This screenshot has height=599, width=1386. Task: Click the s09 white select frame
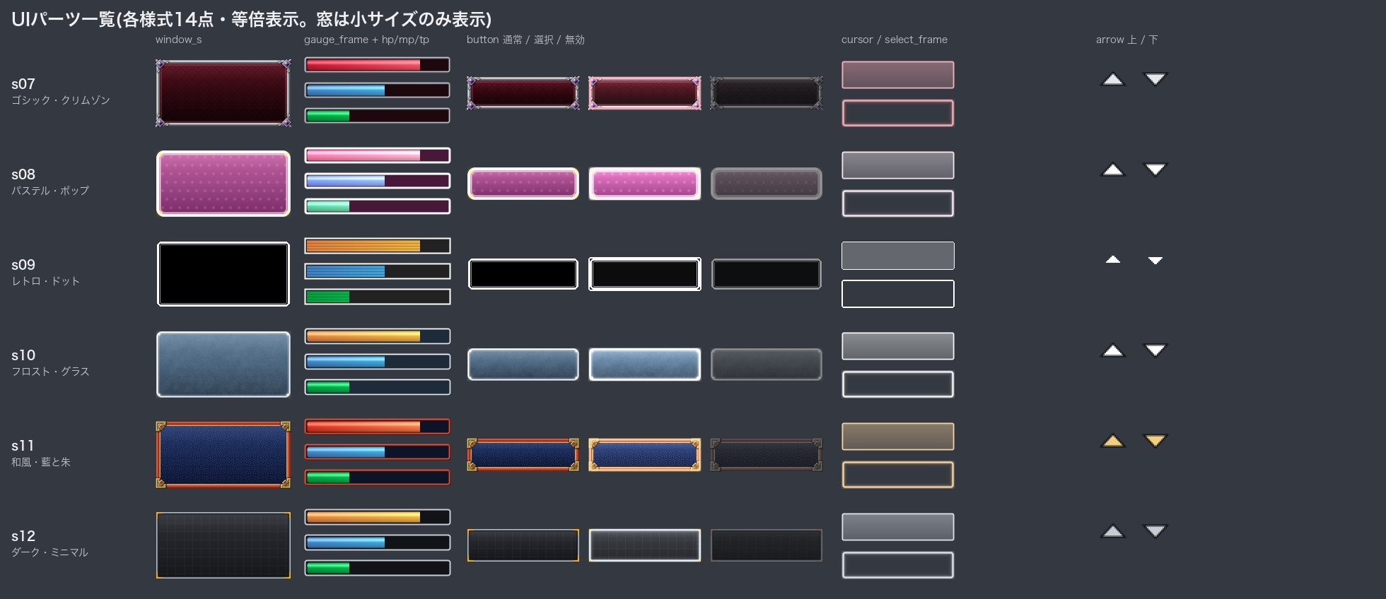[x=898, y=294]
